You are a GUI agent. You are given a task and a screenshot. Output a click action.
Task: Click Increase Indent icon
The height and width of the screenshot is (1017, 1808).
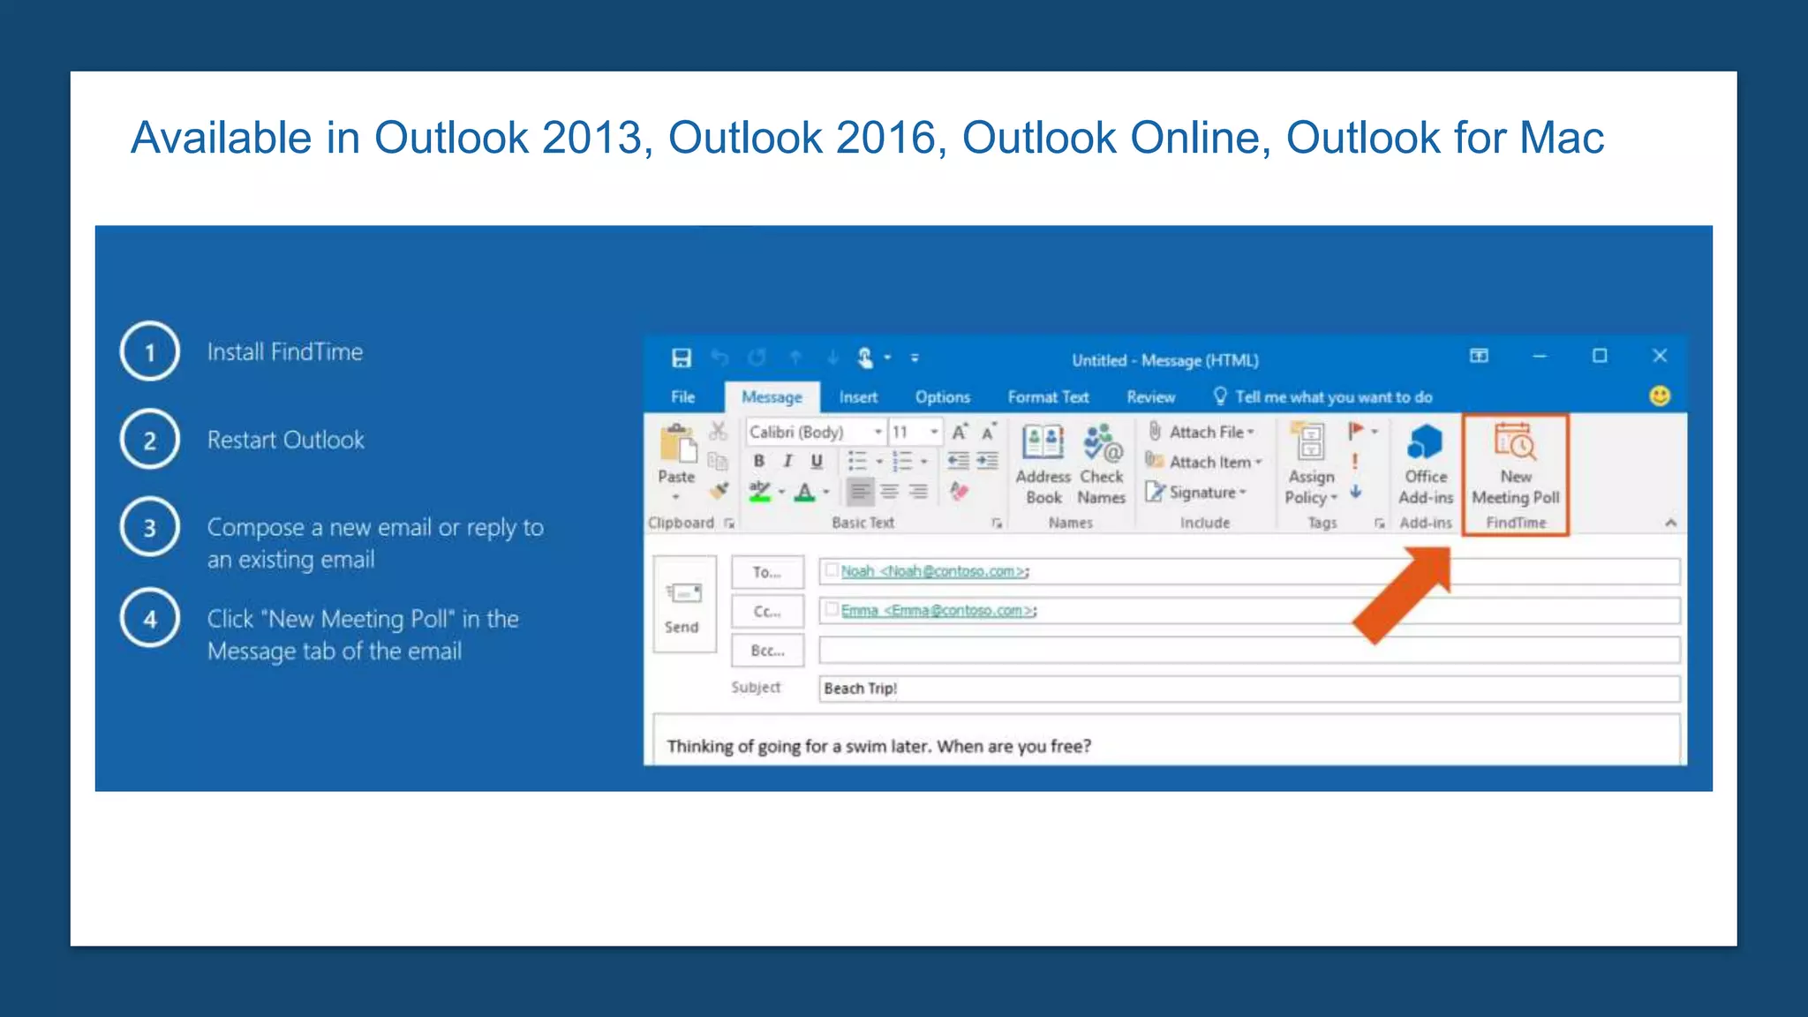click(987, 461)
